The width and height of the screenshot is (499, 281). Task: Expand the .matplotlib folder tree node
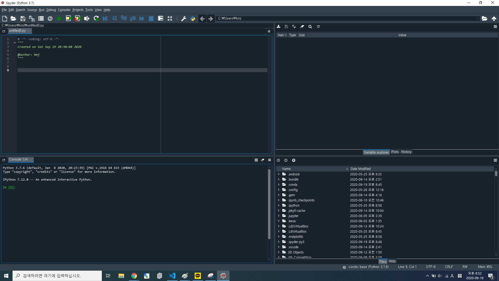(x=279, y=237)
